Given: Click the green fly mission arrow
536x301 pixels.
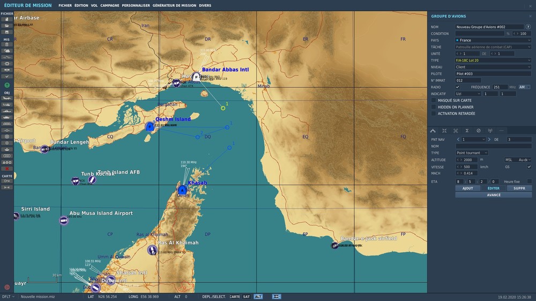Looking at the screenshot, I should coord(7,85).
